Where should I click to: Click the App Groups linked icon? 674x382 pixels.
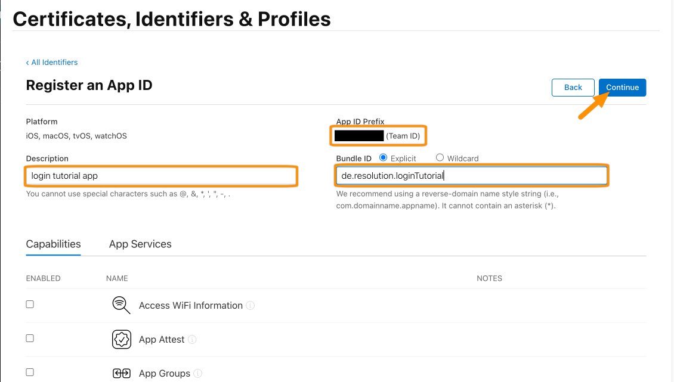[x=122, y=374]
